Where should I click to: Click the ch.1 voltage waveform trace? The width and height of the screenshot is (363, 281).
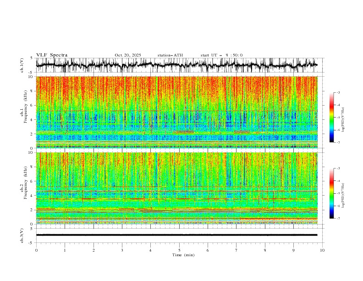tap(176, 65)
